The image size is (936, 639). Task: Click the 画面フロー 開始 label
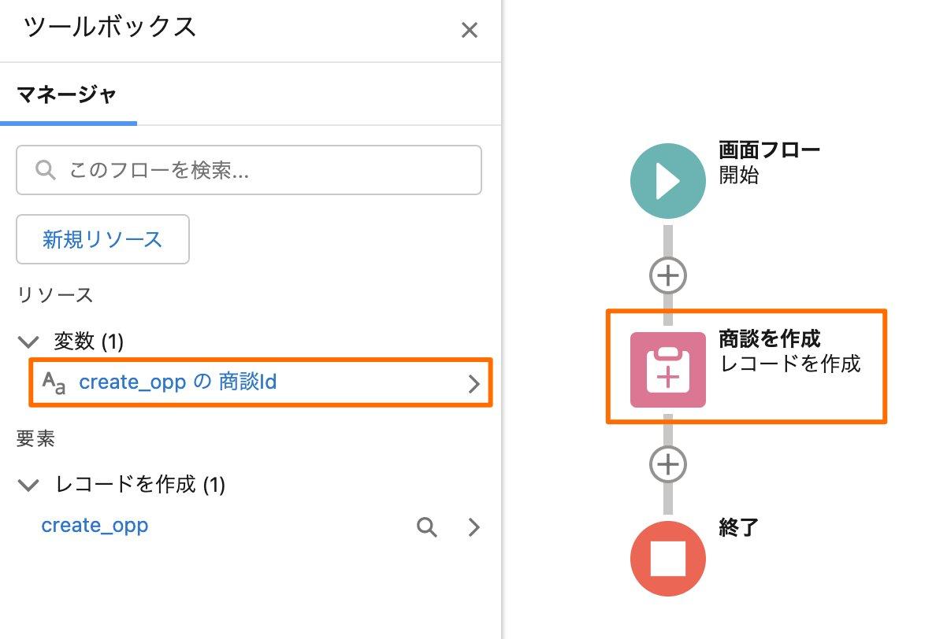tap(770, 162)
